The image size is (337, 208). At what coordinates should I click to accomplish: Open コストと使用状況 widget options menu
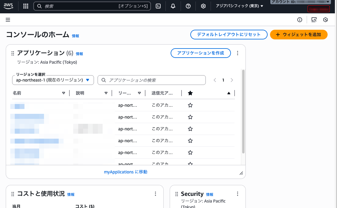pos(155,194)
